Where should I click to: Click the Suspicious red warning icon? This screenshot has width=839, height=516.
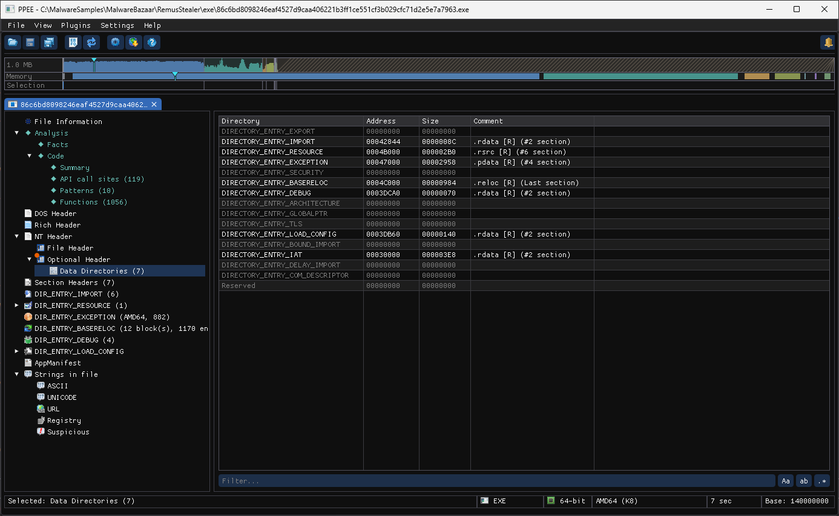pos(41,432)
